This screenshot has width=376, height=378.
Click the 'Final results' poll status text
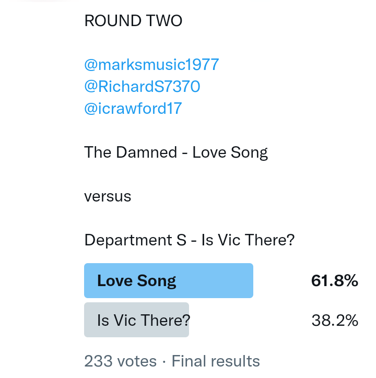[x=216, y=361]
